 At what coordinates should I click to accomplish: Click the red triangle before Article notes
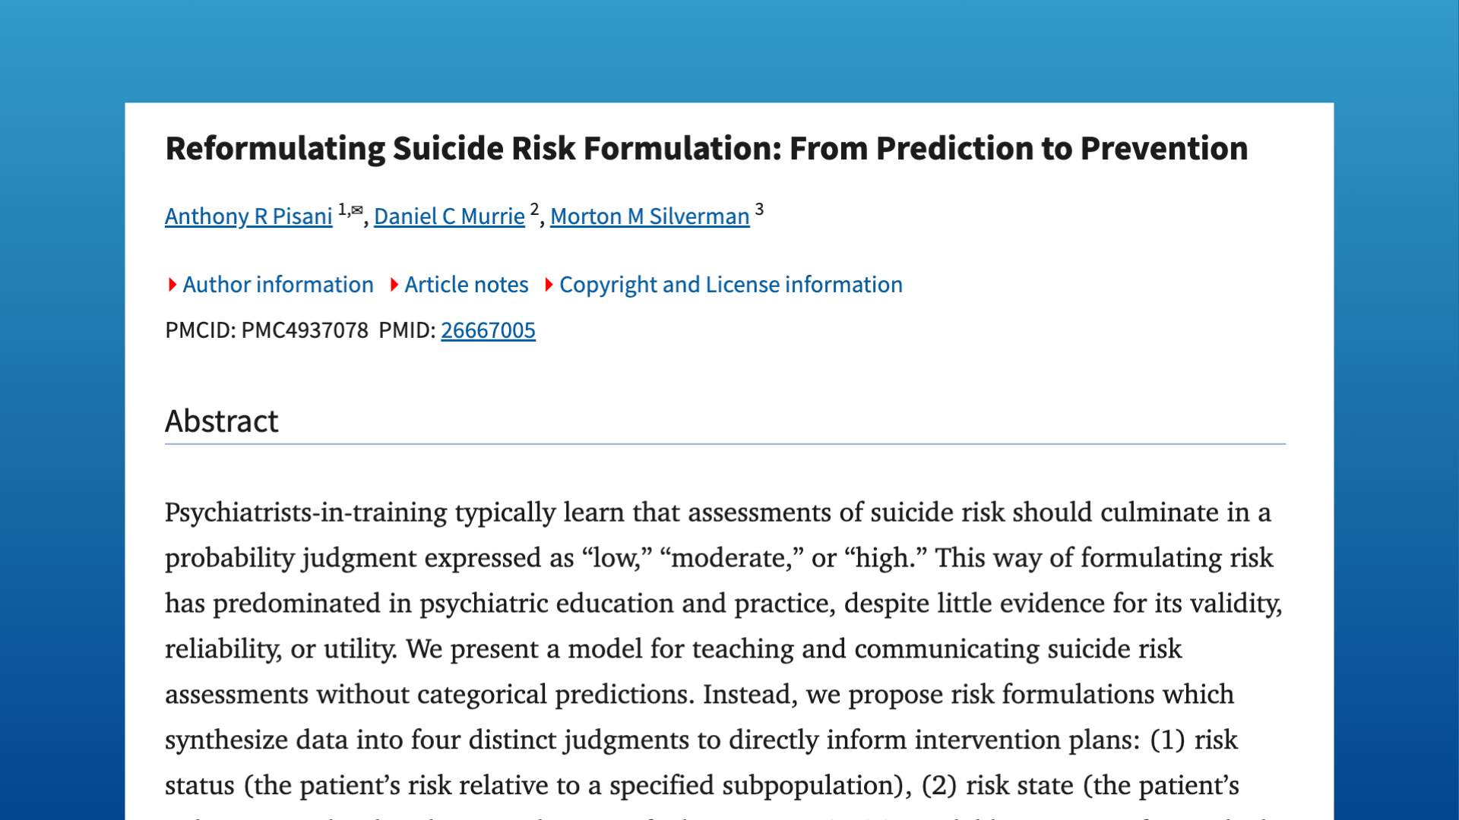395,284
